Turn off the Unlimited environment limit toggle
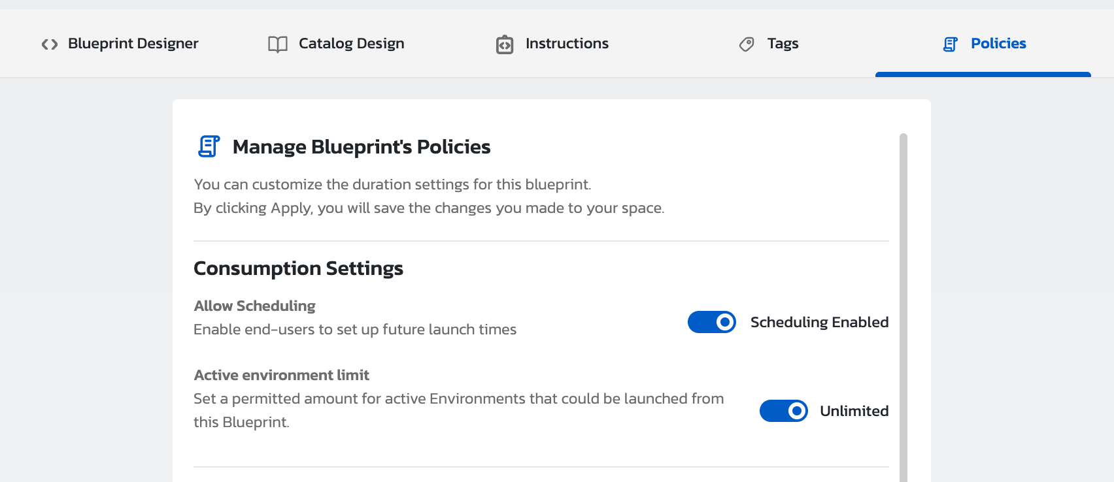The height and width of the screenshot is (482, 1114). point(783,411)
